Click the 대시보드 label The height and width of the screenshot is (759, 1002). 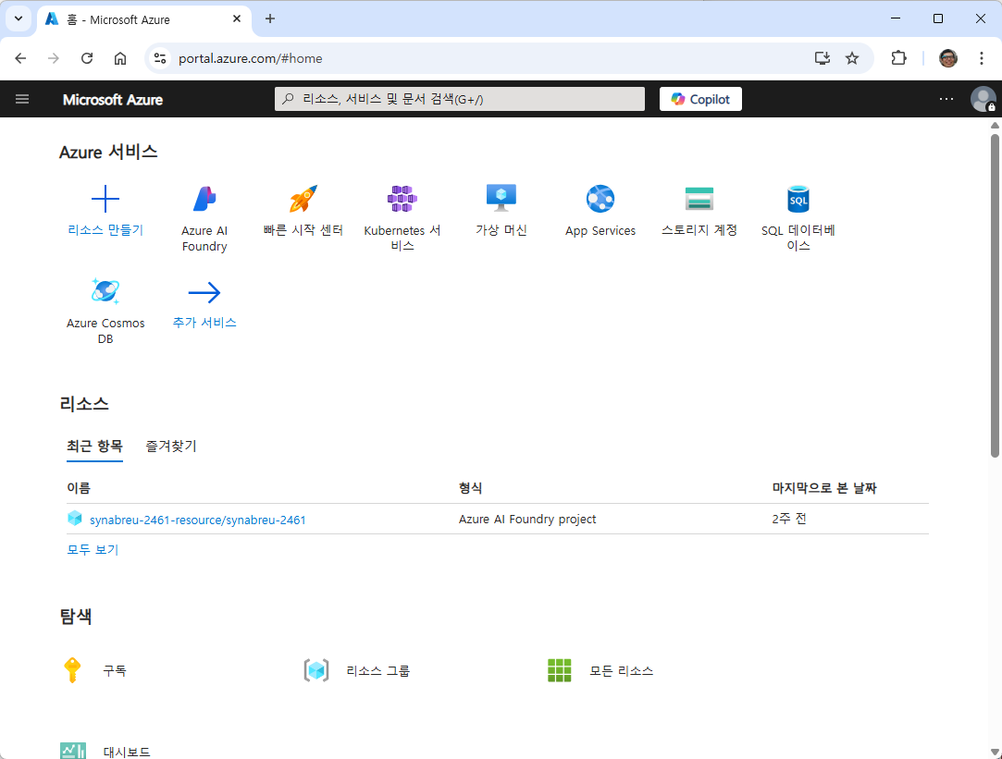[127, 752]
